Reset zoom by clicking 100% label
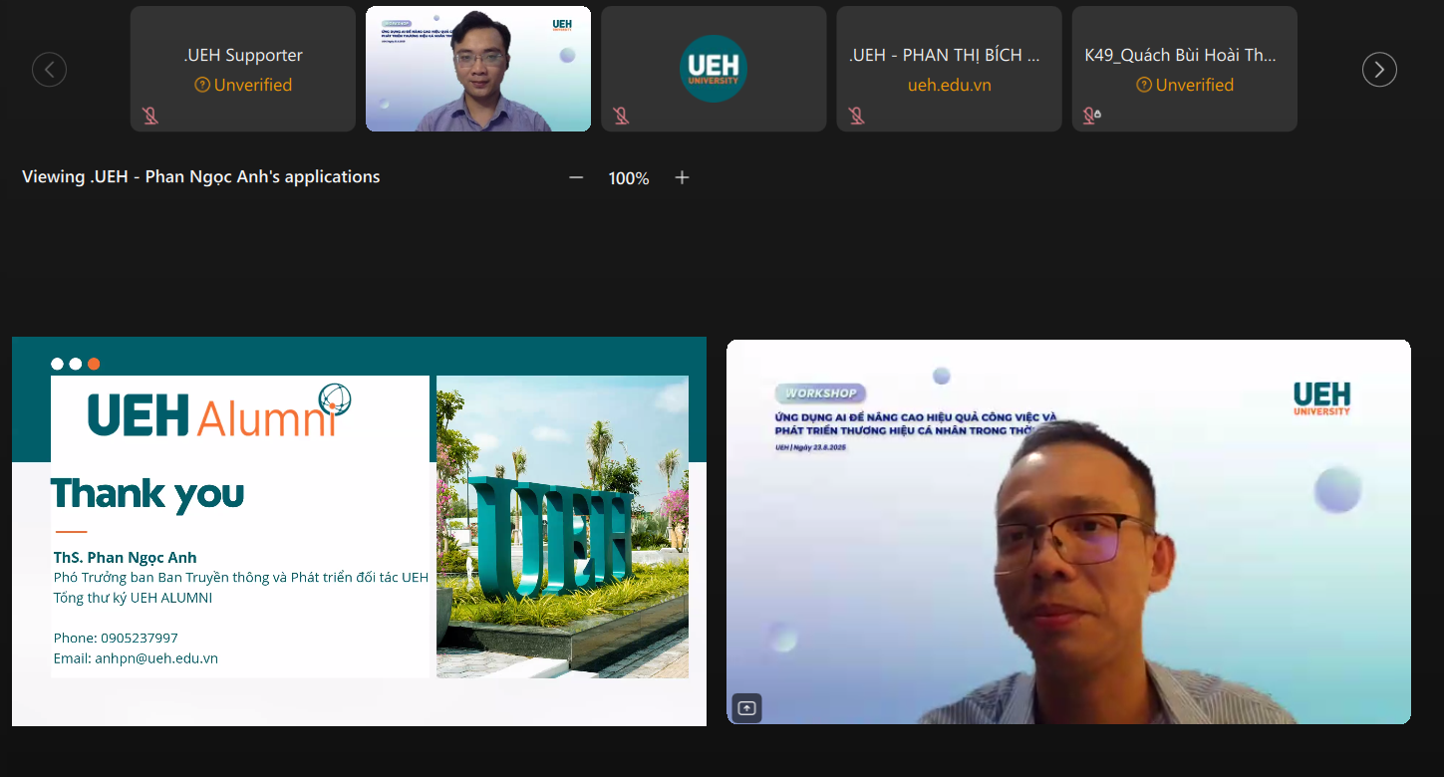This screenshot has height=777, width=1444. tap(629, 178)
